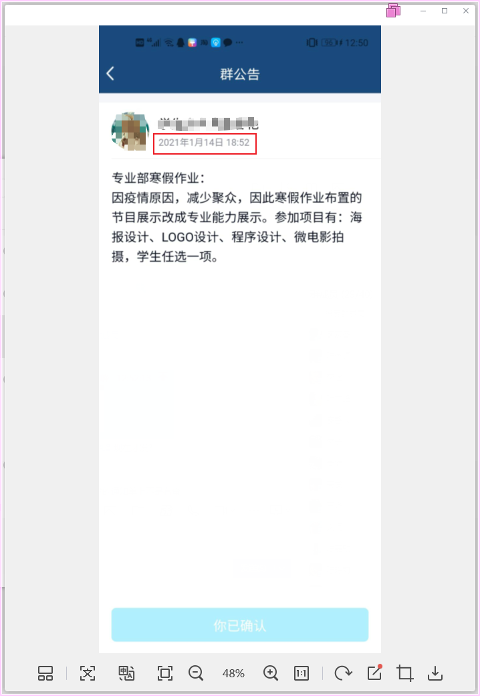Click the fit-to-window icon
480x696 pixels.
165,673
